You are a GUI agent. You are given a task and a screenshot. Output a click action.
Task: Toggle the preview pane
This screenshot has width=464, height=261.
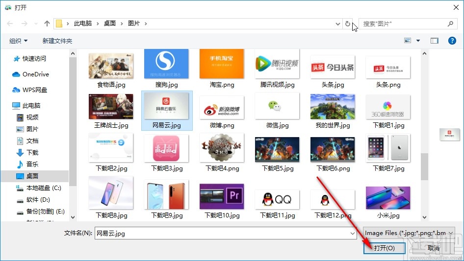click(435, 41)
